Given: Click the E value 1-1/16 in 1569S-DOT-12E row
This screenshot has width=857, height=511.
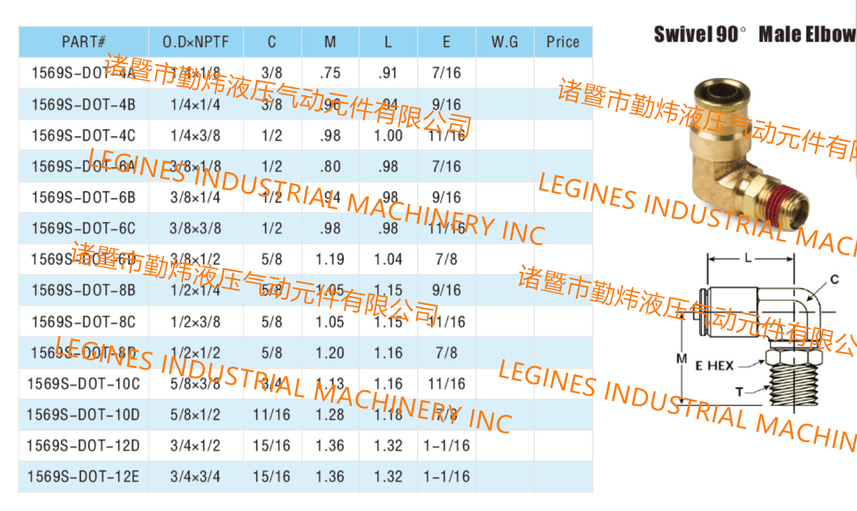Looking at the screenshot, I should (446, 476).
